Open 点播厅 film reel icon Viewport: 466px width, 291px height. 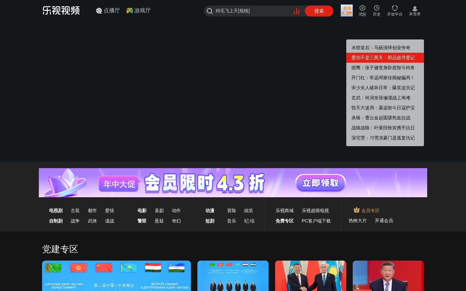99,11
